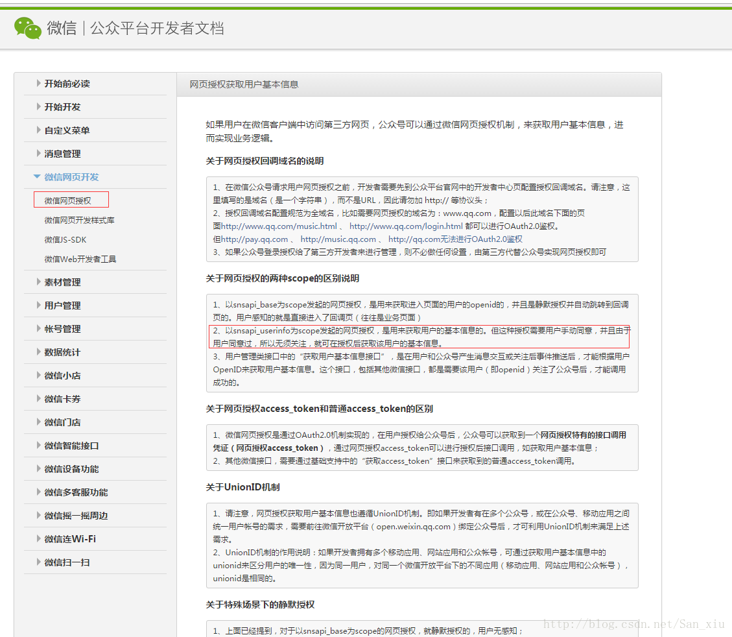The width and height of the screenshot is (732, 637).
Task: Open 微信JS-SDK submenu page
Action: 65,240
